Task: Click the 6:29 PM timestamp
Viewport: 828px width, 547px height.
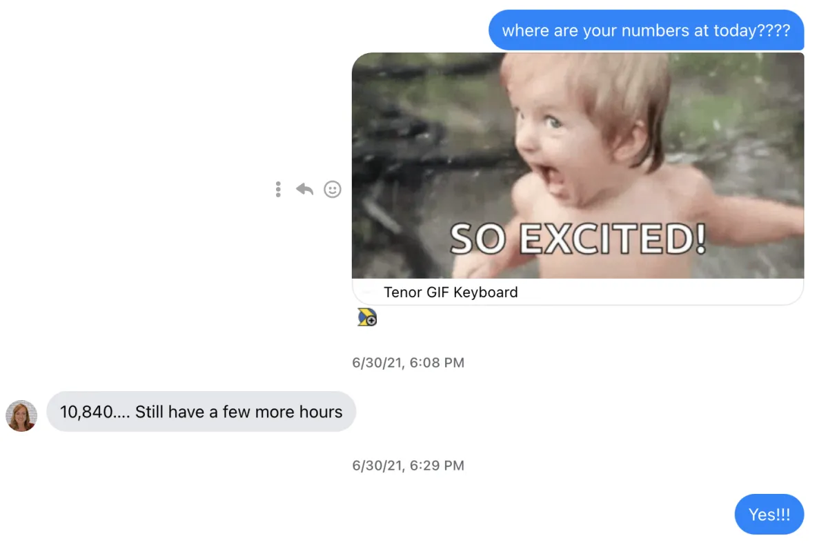Action: (x=408, y=466)
